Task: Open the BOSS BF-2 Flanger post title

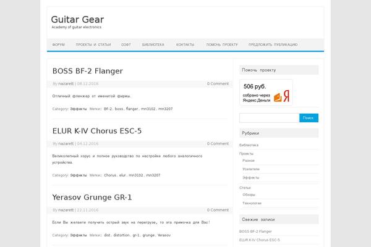Action: (88, 71)
